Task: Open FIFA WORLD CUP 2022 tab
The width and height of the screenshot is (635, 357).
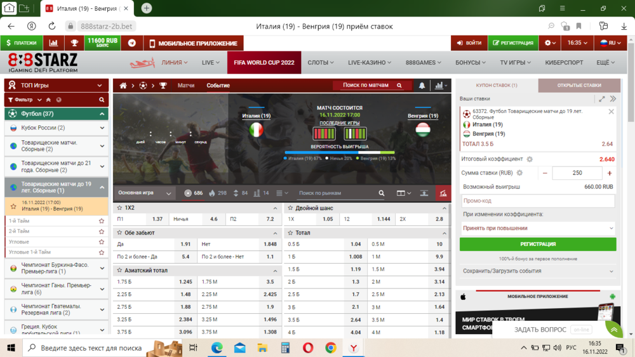Action: click(x=264, y=63)
